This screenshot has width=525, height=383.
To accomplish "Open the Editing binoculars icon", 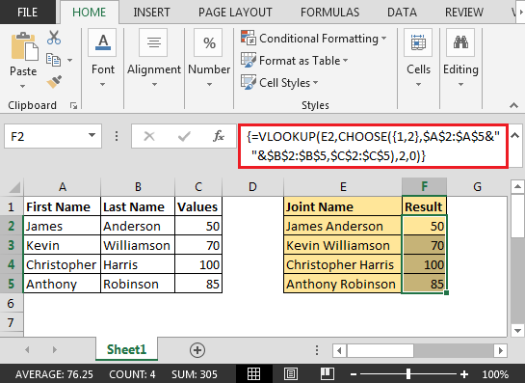I will [460, 42].
